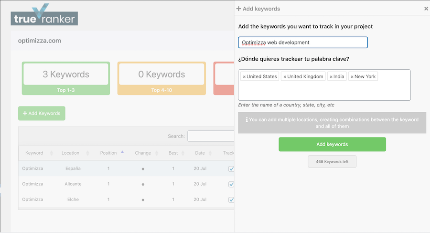The image size is (430, 233).
Task: Select the 0 Keywords Top 4-10 card
Action: point(161,78)
